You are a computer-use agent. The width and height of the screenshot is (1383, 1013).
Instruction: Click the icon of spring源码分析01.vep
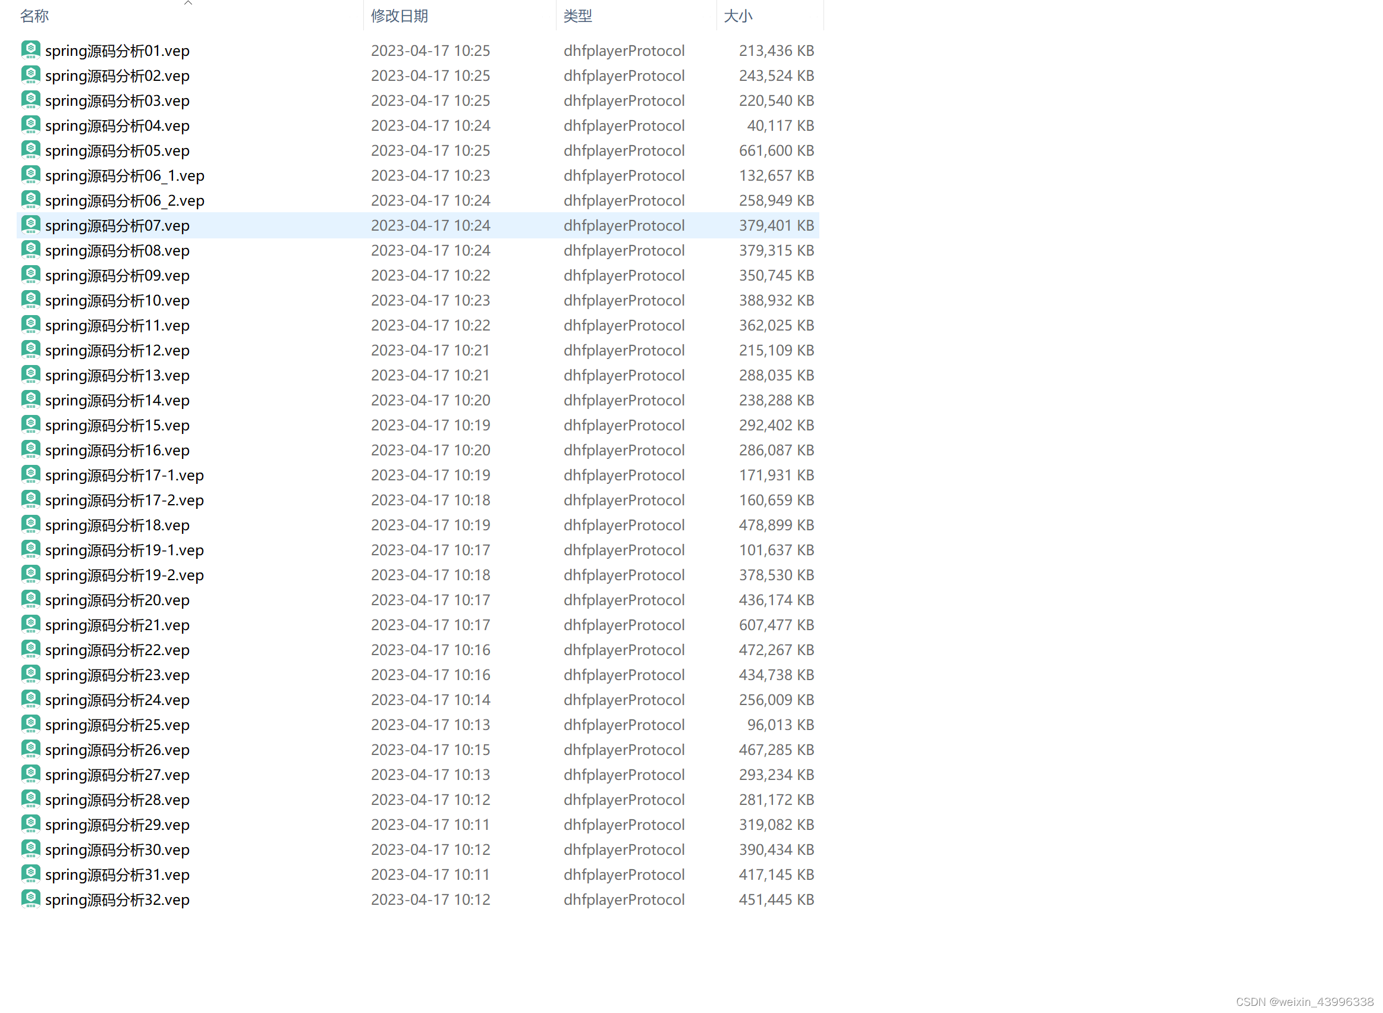[x=31, y=50]
